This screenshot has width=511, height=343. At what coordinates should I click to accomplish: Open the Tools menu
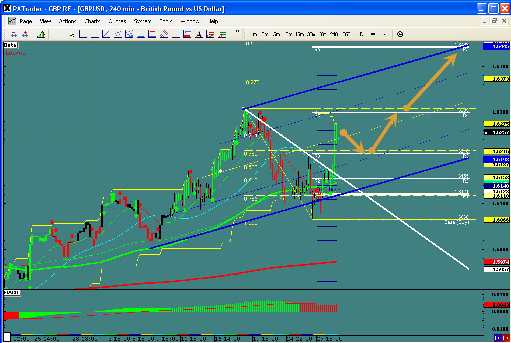point(166,21)
